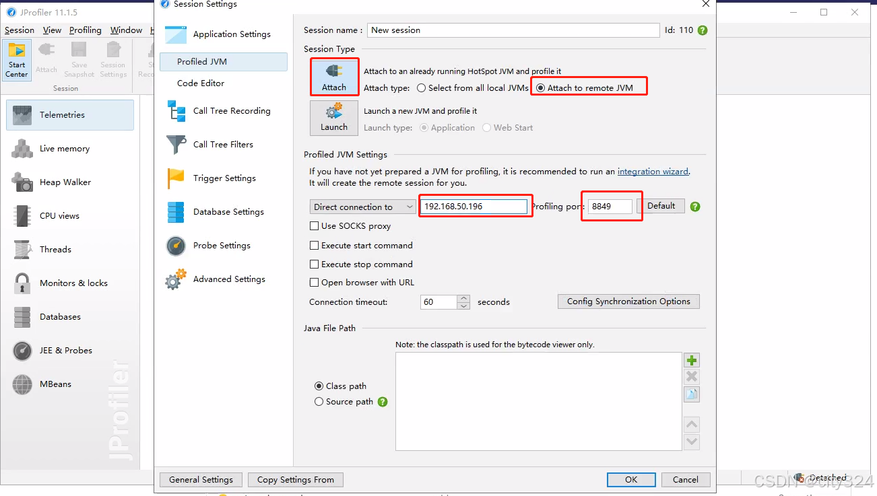Open the CPU views section
Viewport: 877px width, 496px height.
pos(70,216)
